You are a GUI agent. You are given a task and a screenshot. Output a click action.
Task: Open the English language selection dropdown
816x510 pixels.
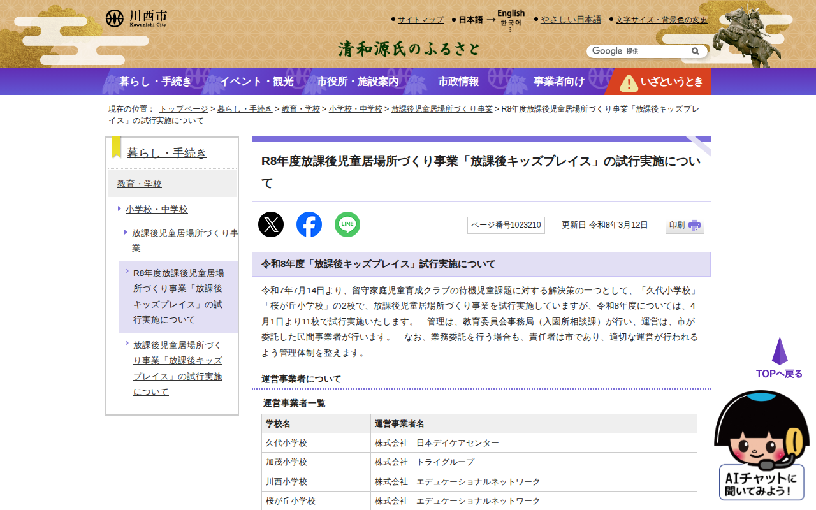511,19
